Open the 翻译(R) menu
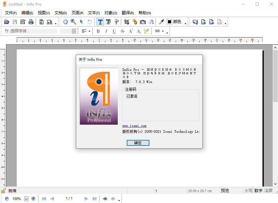Viewport: 278px width, 203px height. (x=128, y=13)
